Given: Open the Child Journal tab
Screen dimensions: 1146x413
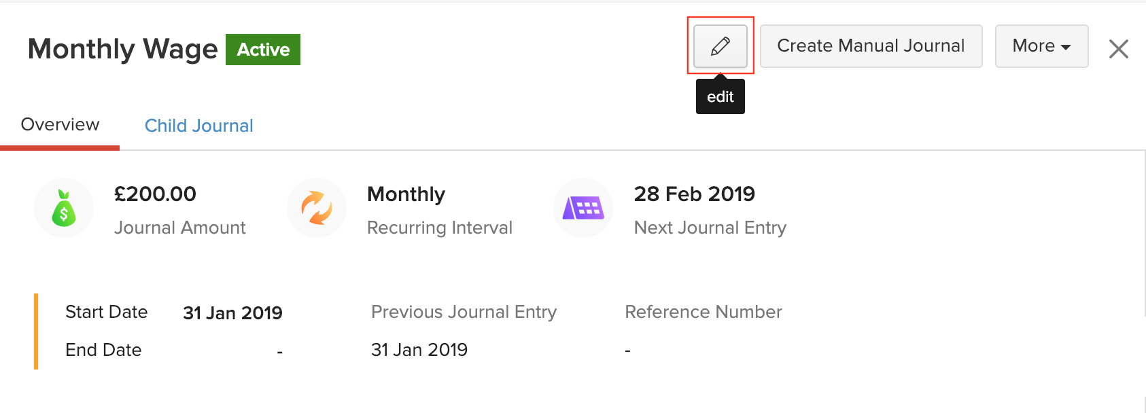Looking at the screenshot, I should [x=198, y=126].
